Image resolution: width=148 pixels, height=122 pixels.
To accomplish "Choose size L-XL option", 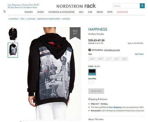I will point(100,59).
